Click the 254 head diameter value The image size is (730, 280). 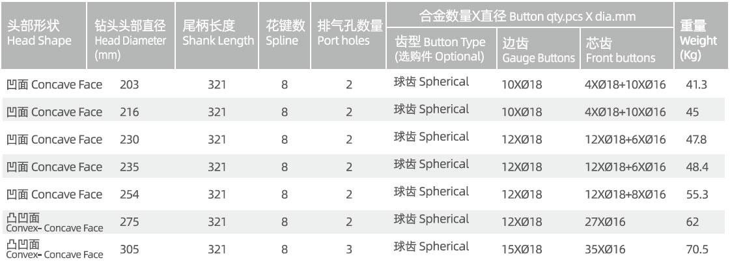coord(130,195)
